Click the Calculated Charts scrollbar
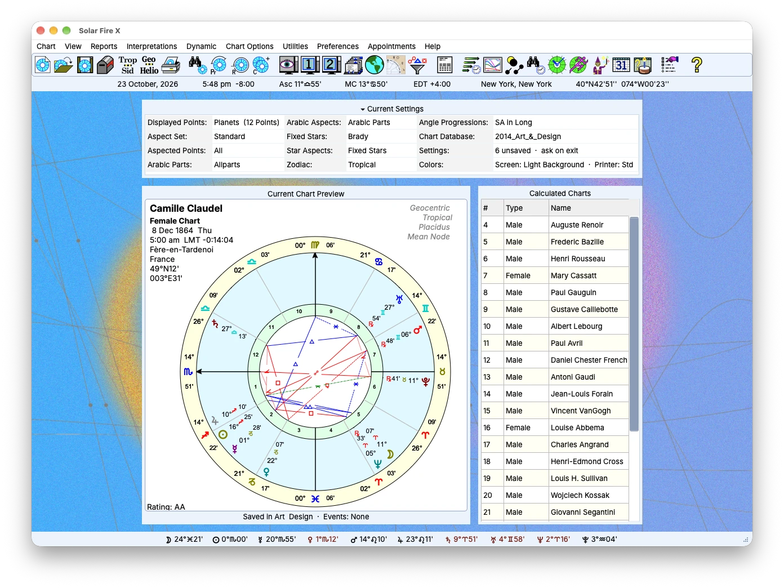The image size is (784, 588). pos(634,324)
